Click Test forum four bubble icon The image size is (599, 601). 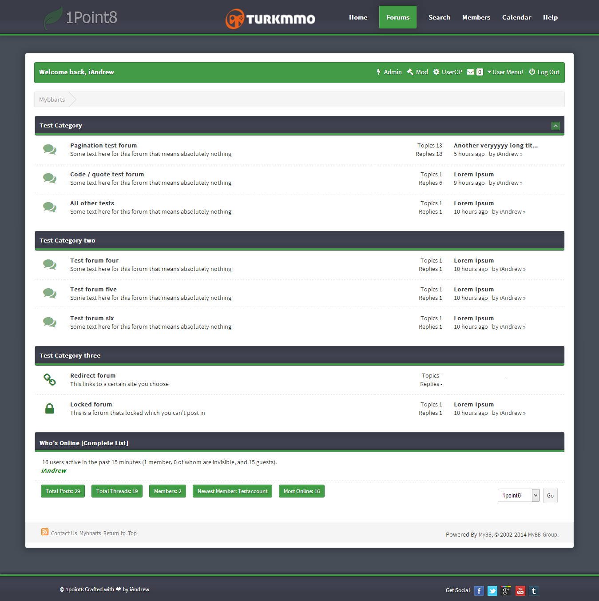50,265
